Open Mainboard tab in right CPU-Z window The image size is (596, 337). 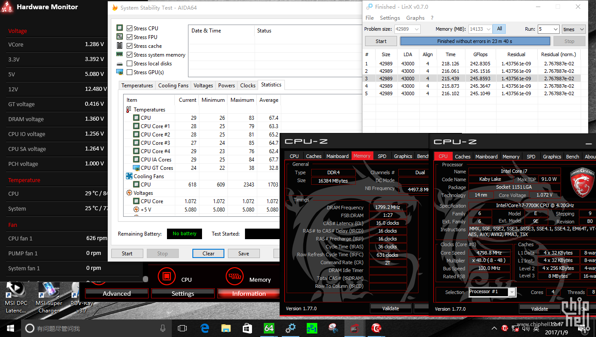486,156
